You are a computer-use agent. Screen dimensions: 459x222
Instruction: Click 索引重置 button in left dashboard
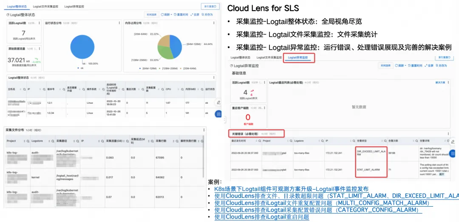click(x=210, y=6)
